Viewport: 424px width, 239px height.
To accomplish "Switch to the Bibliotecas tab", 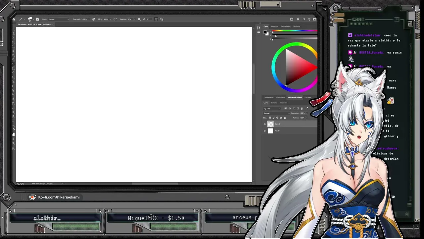I will point(281,97).
